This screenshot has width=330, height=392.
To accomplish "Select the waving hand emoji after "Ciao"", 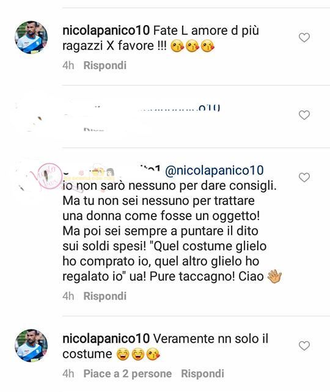I will tap(274, 276).
